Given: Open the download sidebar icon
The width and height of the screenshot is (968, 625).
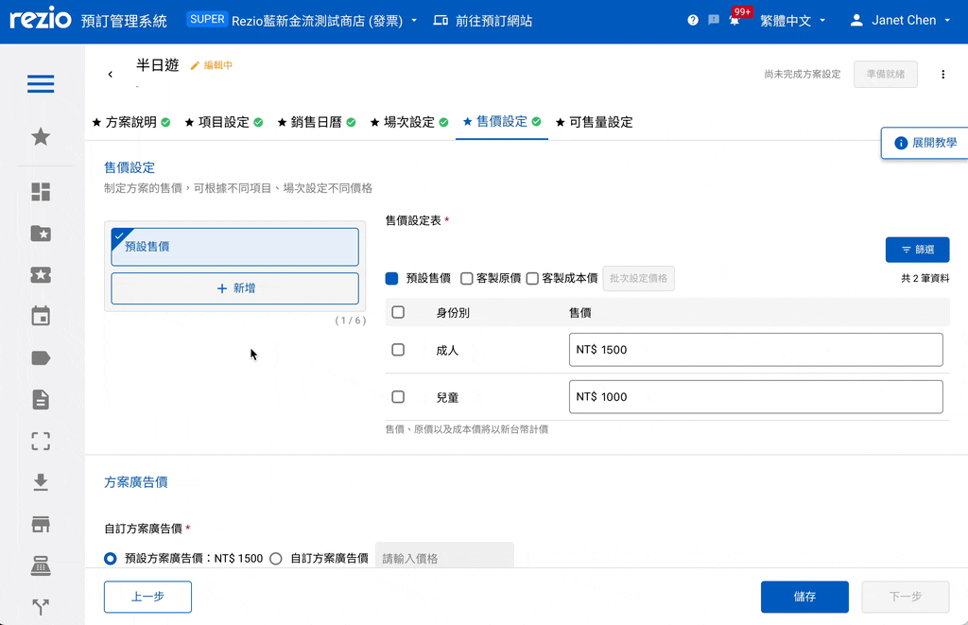Looking at the screenshot, I should [41, 482].
